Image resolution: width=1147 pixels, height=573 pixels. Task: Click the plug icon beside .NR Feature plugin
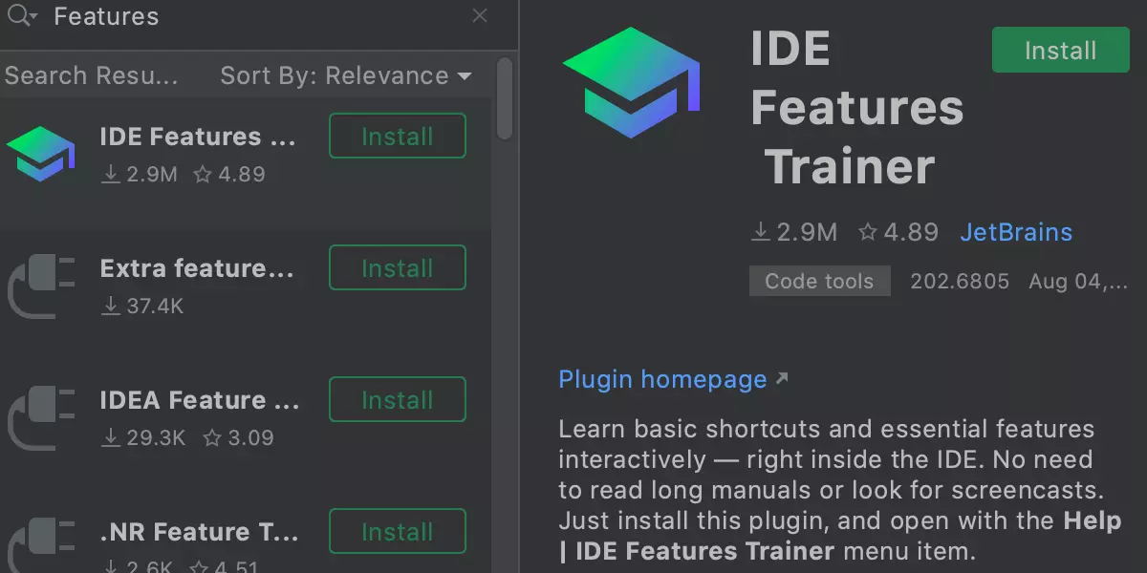click(41, 546)
